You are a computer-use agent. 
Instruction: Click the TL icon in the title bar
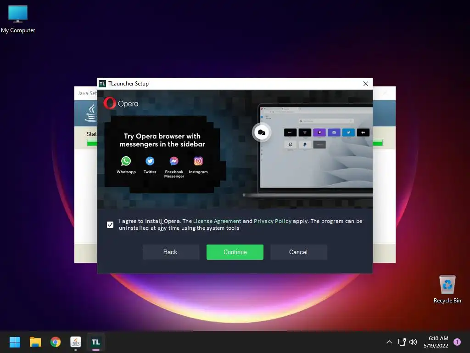point(102,84)
